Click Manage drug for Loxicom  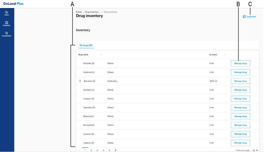pyautogui.click(x=240, y=134)
